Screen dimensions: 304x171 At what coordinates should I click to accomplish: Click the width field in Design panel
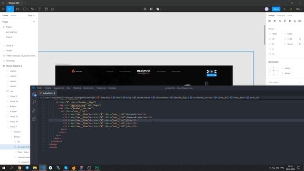tap(274, 39)
